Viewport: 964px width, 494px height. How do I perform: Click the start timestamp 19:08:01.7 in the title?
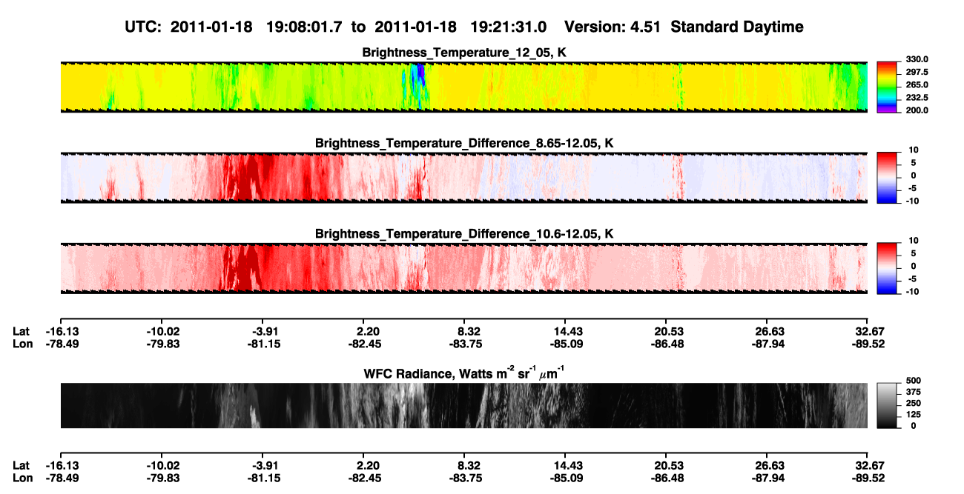pos(306,27)
